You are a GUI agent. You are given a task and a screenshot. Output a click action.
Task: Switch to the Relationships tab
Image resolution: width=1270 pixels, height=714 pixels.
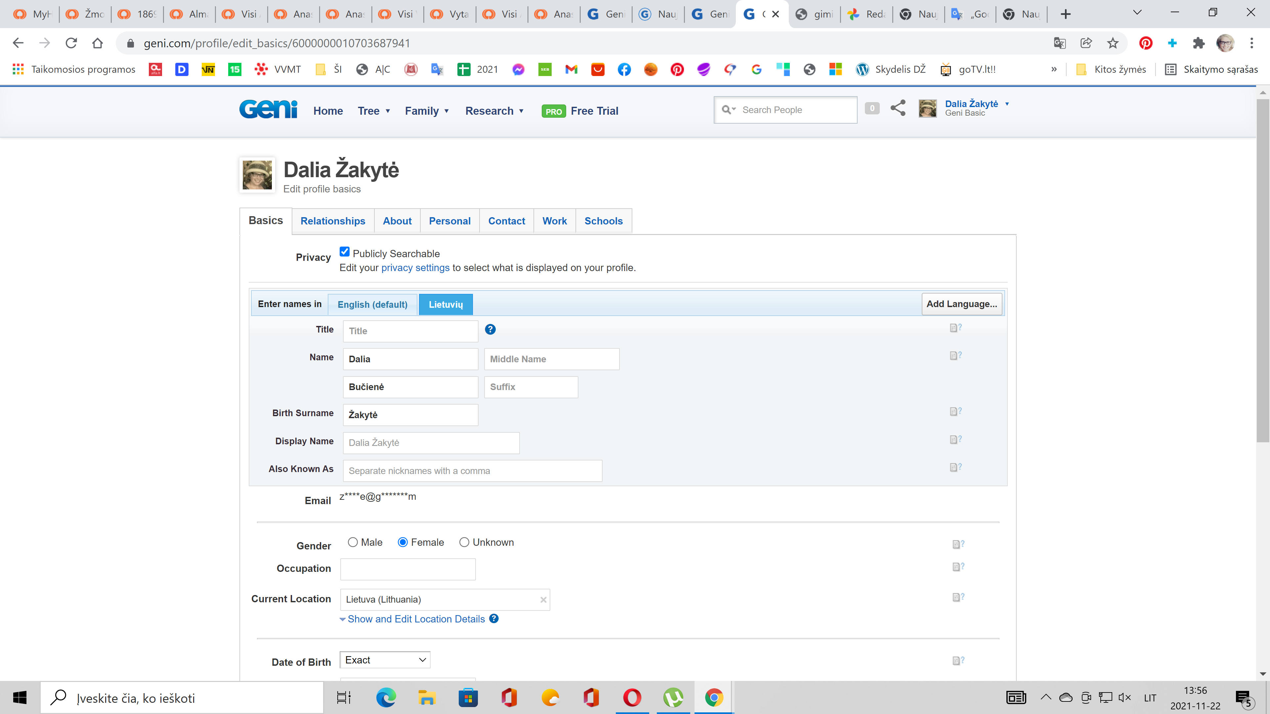pos(333,221)
